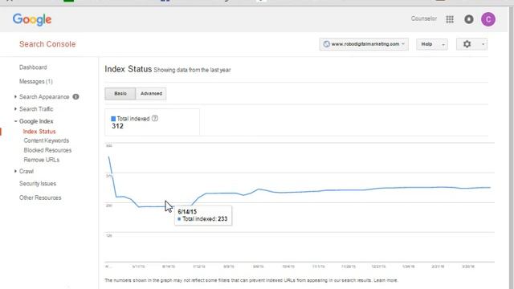Click the Google Index label

[36, 121]
